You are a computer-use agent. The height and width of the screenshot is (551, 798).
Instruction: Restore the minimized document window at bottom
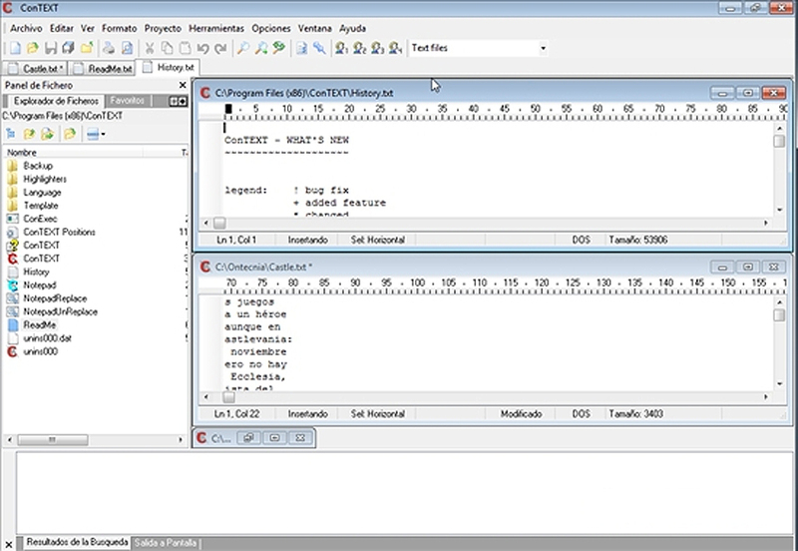248,438
